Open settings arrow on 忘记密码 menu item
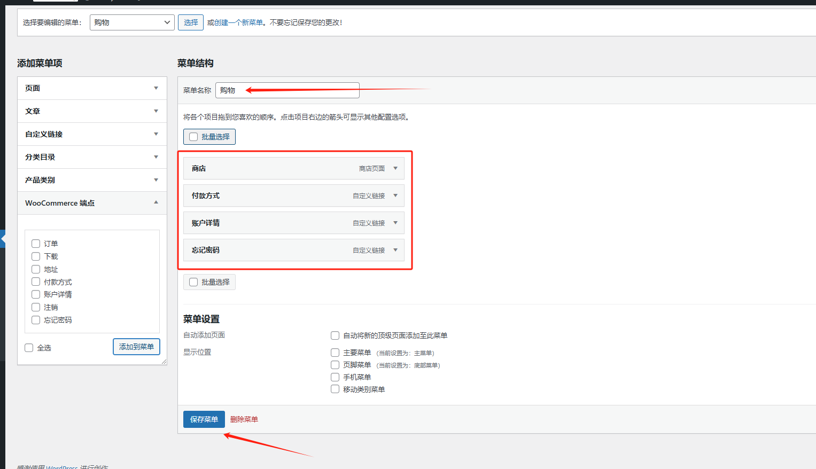The width and height of the screenshot is (816, 469). pyautogui.click(x=395, y=249)
